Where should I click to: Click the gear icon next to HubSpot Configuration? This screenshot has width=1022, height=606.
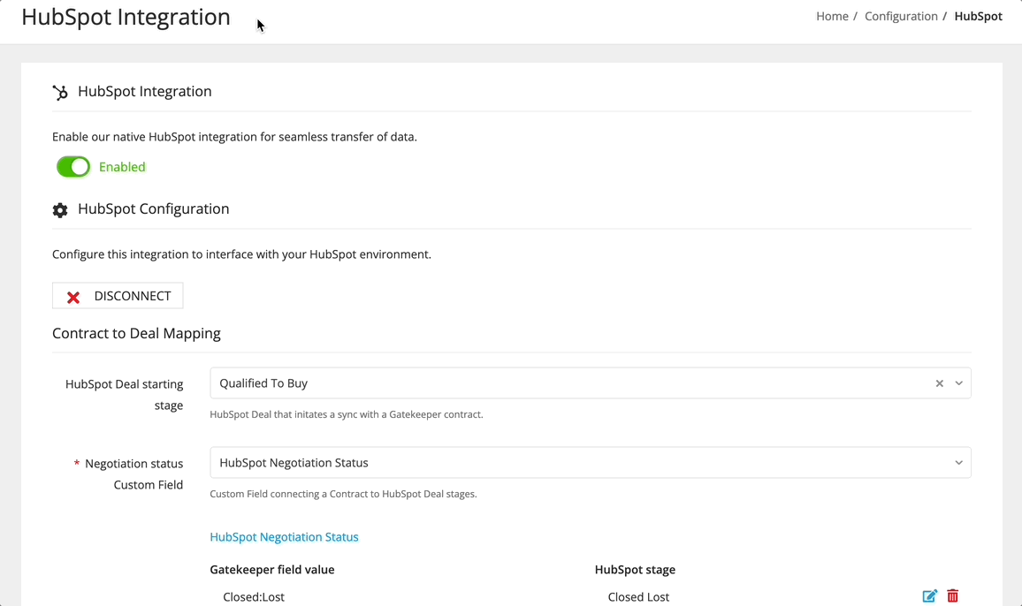pyautogui.click(x=59, y=210)
